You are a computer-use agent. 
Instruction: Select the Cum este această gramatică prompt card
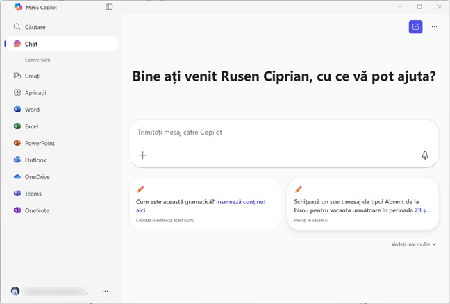point(205,204)
